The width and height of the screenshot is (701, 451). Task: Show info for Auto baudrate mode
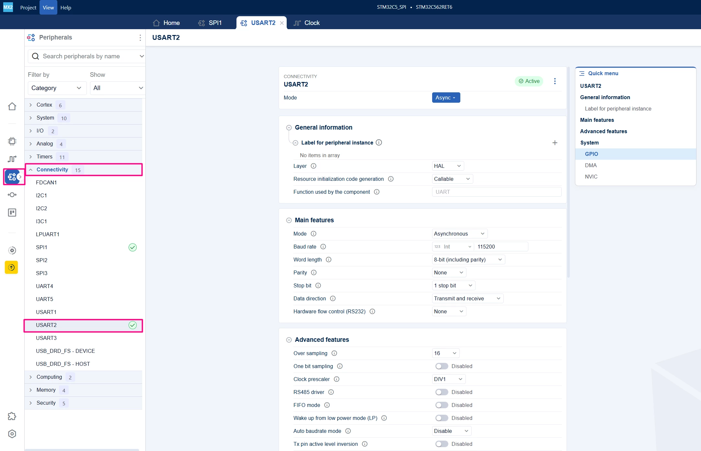click(x=348, y=431)
